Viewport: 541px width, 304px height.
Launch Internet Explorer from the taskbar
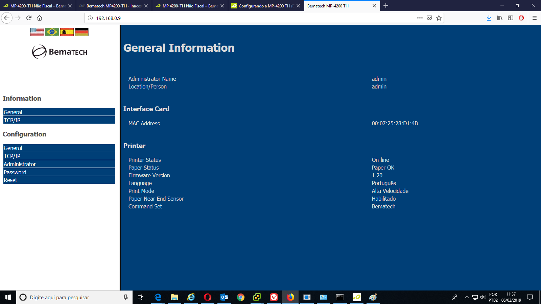[191, 297]
